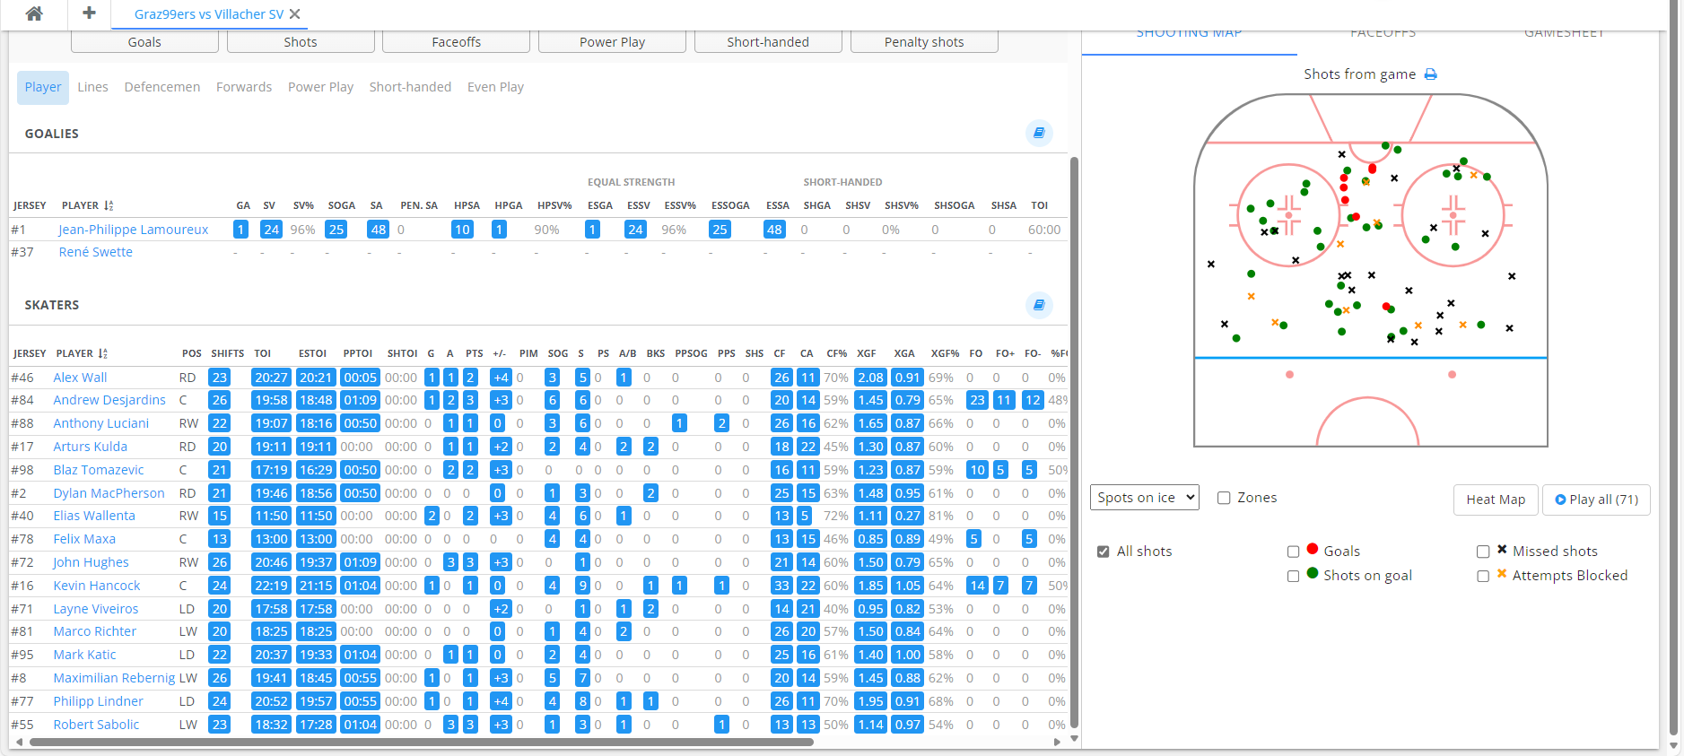The width and height of the screenshot is (1684, 756).
Task: Close the Graz99ers vs Villacher SV tab
Action: (295, 14)
